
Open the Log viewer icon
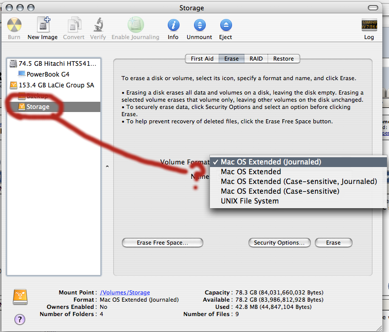[369, 25]
